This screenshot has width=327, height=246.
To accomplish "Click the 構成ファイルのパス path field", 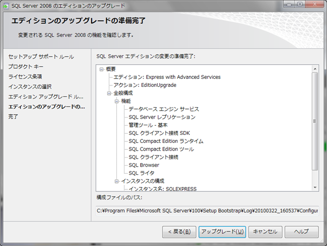I will coord(207,211).
